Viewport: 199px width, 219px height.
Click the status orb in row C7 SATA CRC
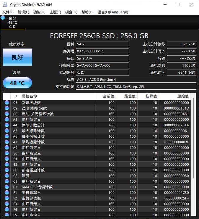click(x=7, y=187)
